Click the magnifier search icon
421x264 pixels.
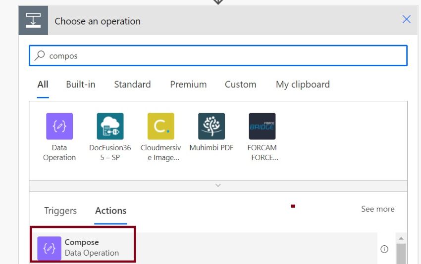(x=40, y=55)
